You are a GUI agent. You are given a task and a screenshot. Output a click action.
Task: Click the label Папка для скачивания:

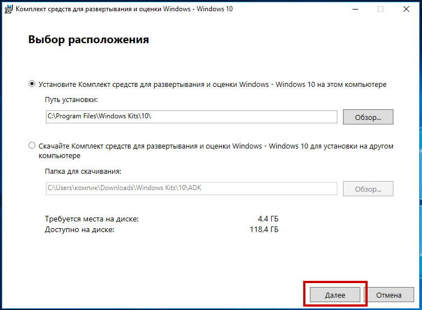(83, 171)
